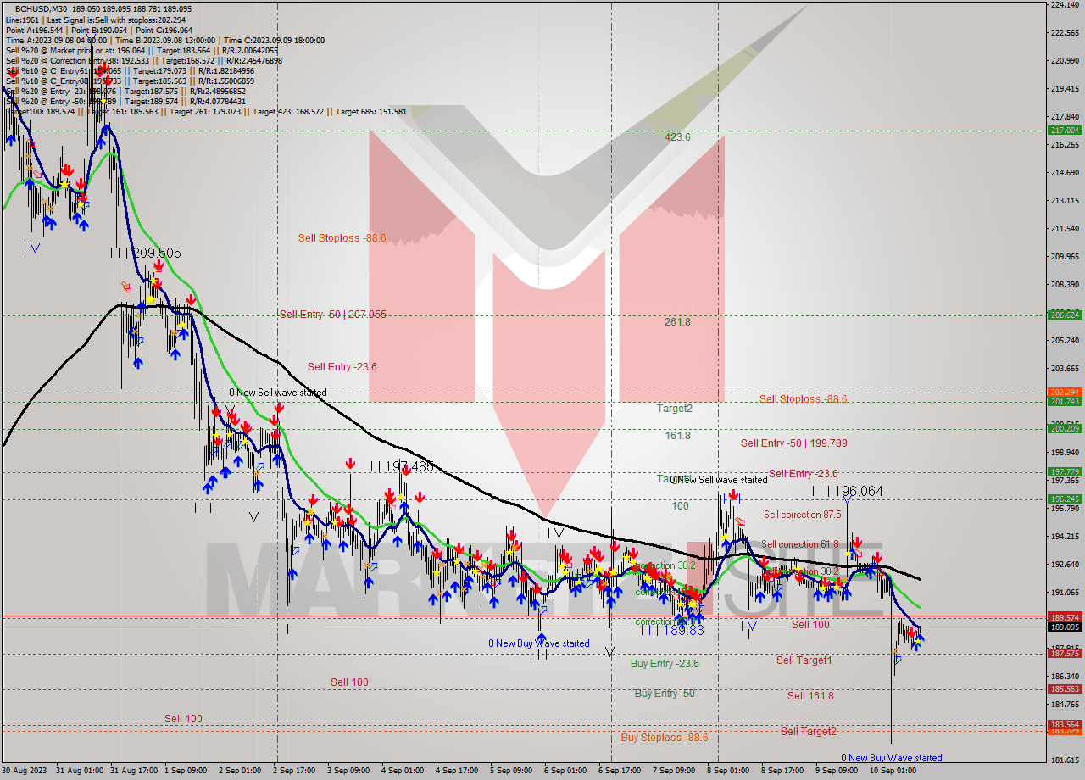Click the red 185.563 price tag
The image size is (1085, 780).
[x=1065, y=688]
